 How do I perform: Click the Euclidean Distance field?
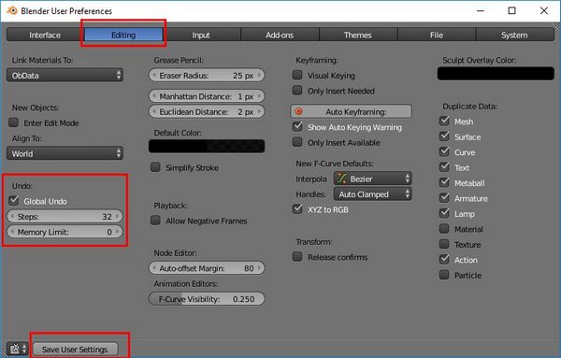[x=207, y=111]
